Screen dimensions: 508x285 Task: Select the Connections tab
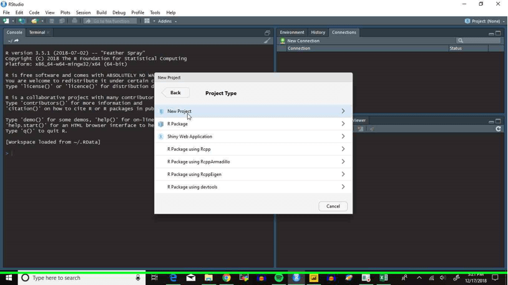pos(344,32)
